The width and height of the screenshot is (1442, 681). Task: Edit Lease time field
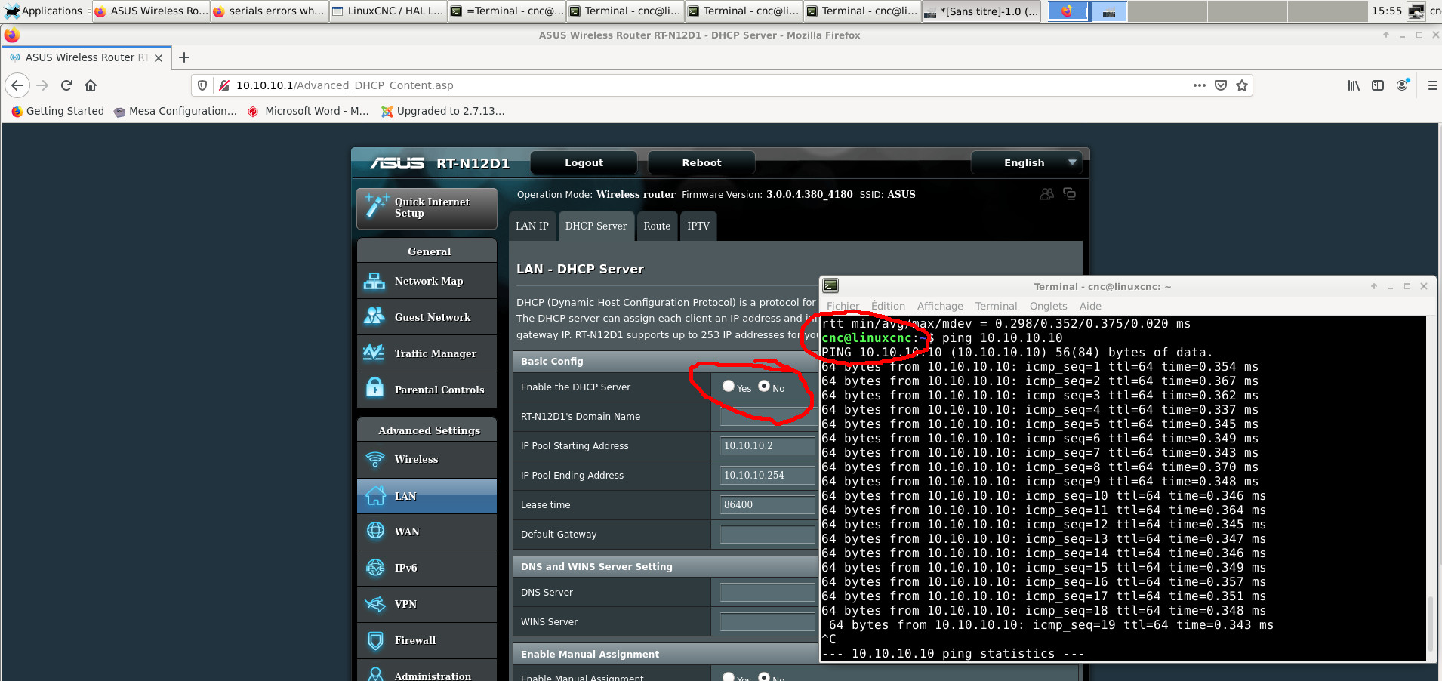pos(769,504)
